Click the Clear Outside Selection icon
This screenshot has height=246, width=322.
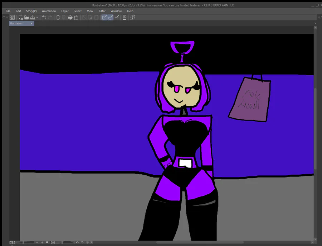click(x=64, y=18)
